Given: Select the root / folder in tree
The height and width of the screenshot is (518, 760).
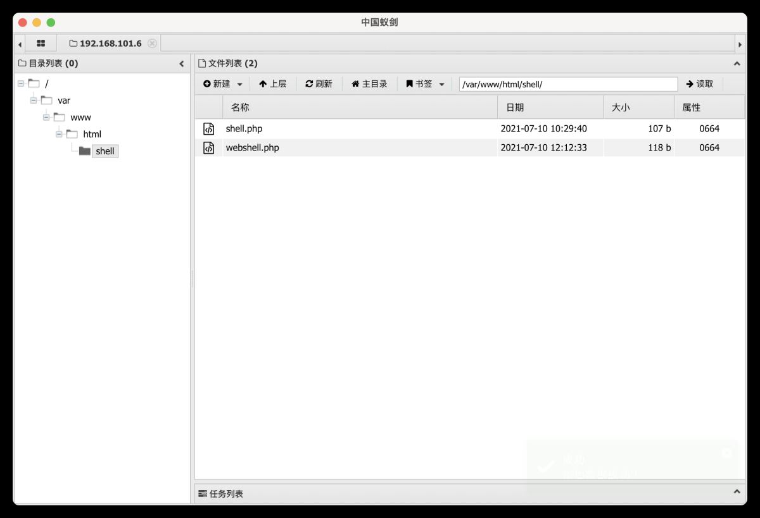Looking at the screenshot, I should click(47, 83).
